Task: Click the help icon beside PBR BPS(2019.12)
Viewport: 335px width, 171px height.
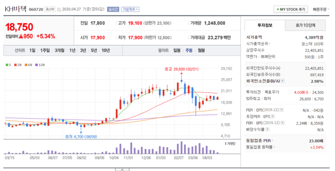Action: click(x=283, y=123)
